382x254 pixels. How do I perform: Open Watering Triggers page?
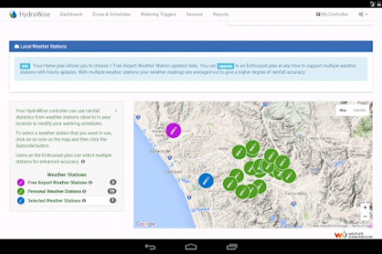click(168, 14)
